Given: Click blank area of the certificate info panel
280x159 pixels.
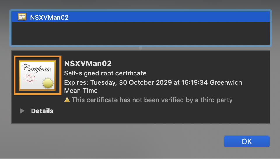Looking at the screenshot, I should [x=161, y=114].
